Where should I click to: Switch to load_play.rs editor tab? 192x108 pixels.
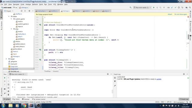(41, 11)
